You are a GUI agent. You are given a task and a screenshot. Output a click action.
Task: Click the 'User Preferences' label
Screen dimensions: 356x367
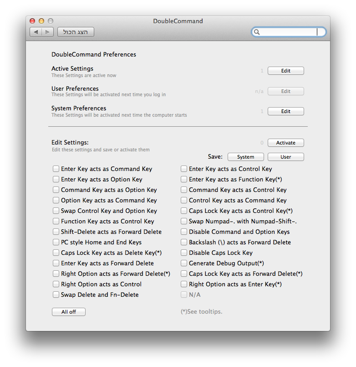pos(75,89)
